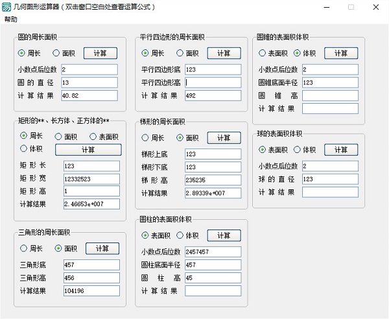Click 计算 button in rectangle section
The image size is (389, 319).
88,150
